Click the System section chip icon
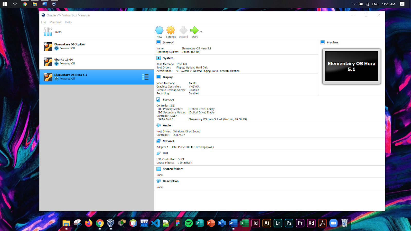 pos(158,58)
